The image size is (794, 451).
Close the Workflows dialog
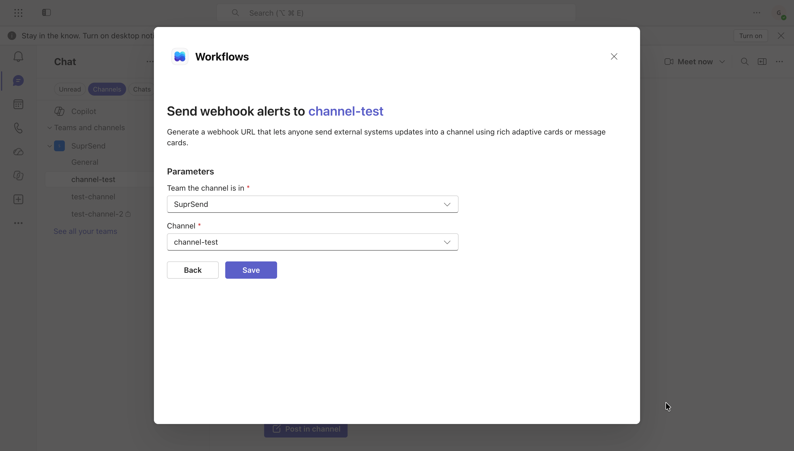click(x=614, y=56)
